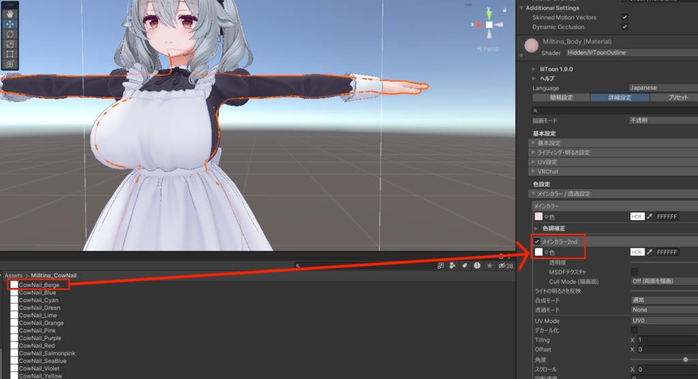
Task: Switch to the 詳細設定 tab
Action: click(620, 97)
